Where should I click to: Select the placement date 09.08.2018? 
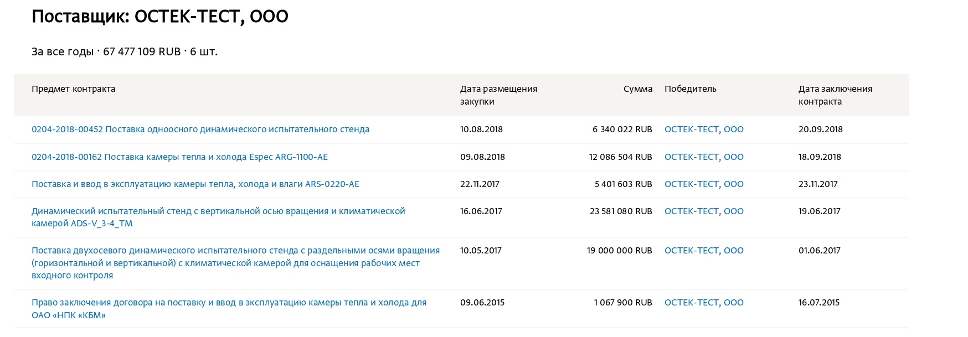pyautogui.click(x=482, y=157)
